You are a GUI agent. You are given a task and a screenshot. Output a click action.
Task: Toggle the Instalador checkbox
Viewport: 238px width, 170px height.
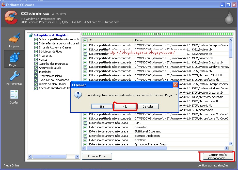click(x=36, y=72)
